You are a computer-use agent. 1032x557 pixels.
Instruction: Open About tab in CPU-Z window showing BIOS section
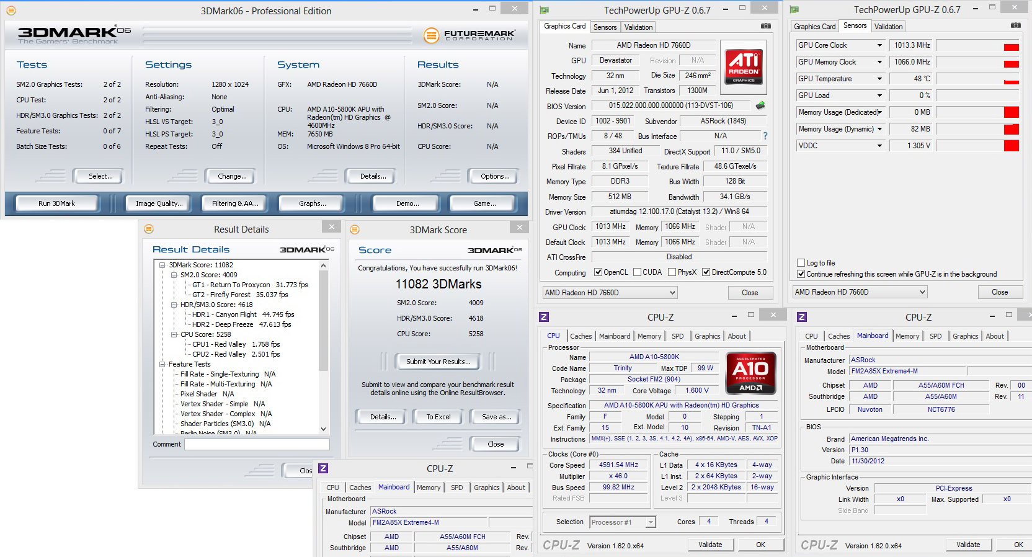click(995, 336)
